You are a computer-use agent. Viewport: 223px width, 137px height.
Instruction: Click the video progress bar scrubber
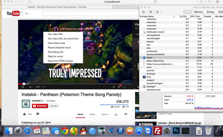pyautogui.click(x=24, y=84)
